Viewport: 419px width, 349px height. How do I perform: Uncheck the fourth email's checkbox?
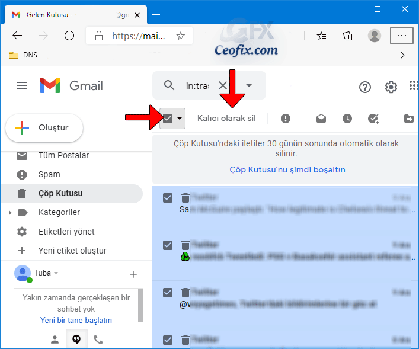click(168, 340)
